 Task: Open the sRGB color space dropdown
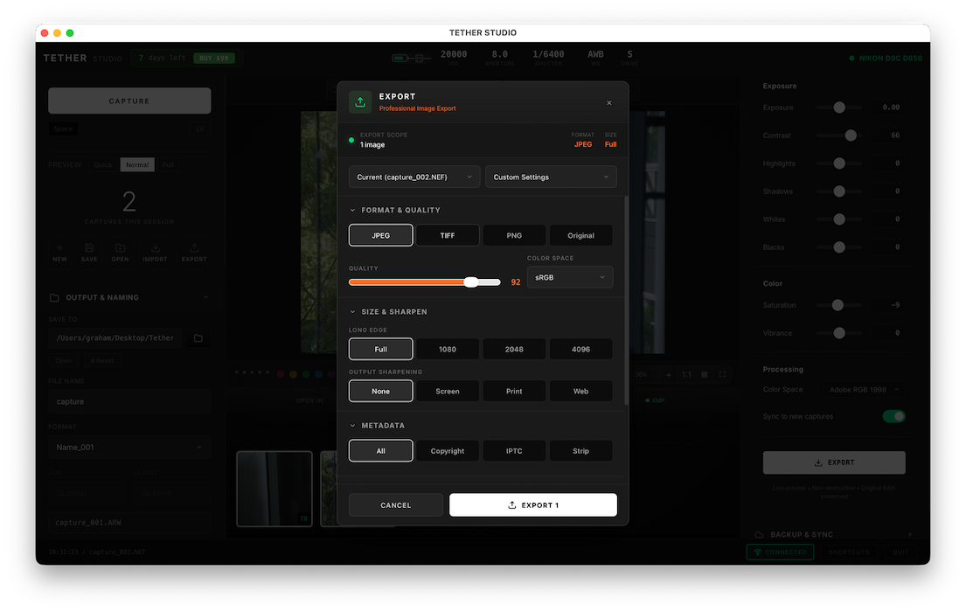click(x=570, y=277)
